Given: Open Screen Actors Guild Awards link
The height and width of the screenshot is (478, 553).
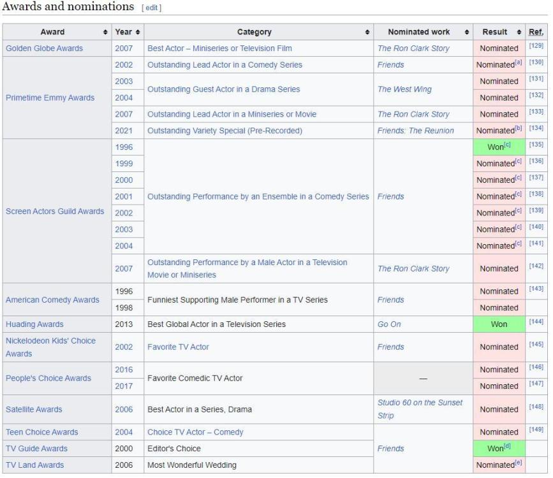Looking at the screenshot, I should coord(55,211).
